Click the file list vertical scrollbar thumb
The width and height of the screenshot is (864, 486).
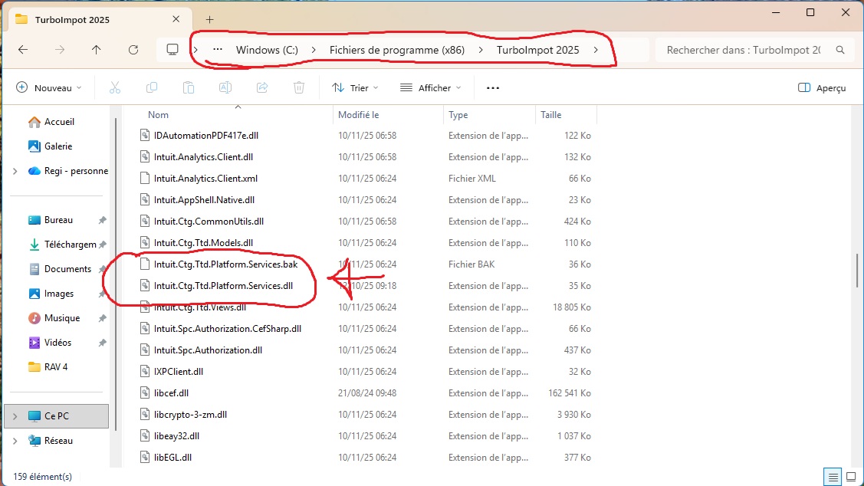tap(857, 270)
